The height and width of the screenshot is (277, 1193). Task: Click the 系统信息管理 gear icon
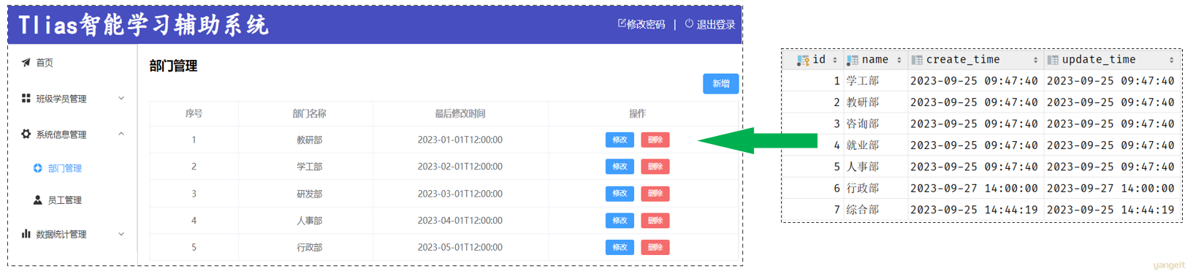26,134
